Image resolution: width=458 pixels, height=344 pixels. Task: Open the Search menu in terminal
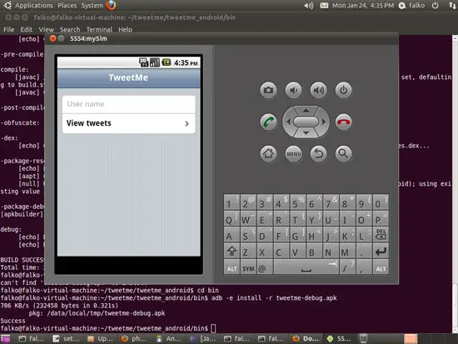point(70,29)
